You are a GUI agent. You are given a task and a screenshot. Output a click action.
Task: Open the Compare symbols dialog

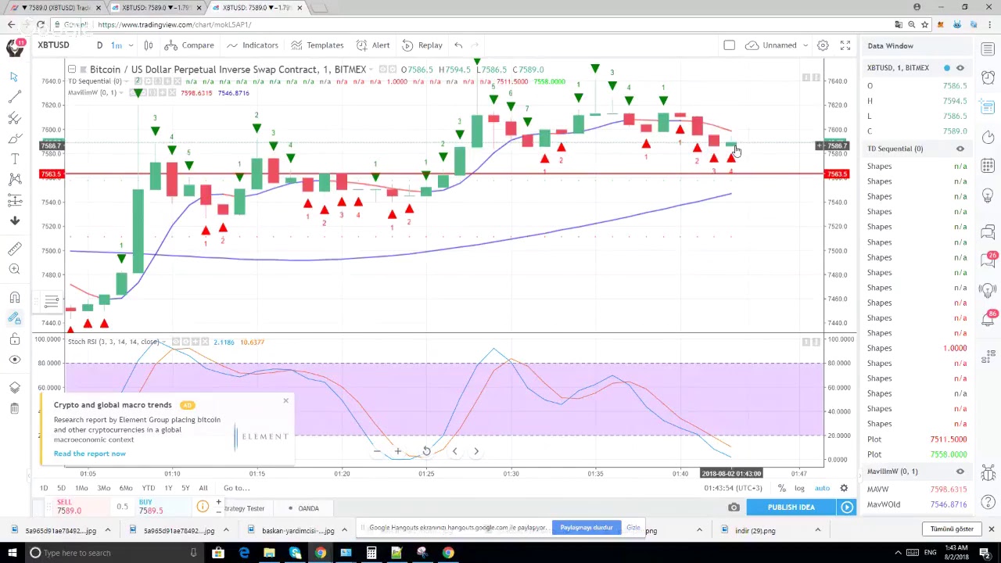[190, 45]
